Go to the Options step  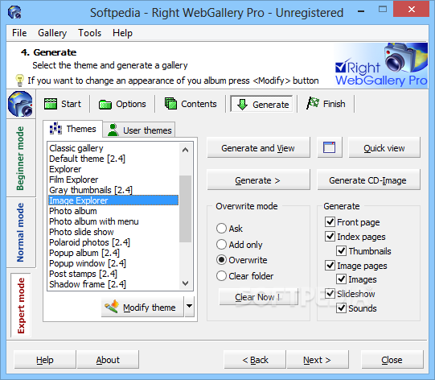(x=122, y=104)
